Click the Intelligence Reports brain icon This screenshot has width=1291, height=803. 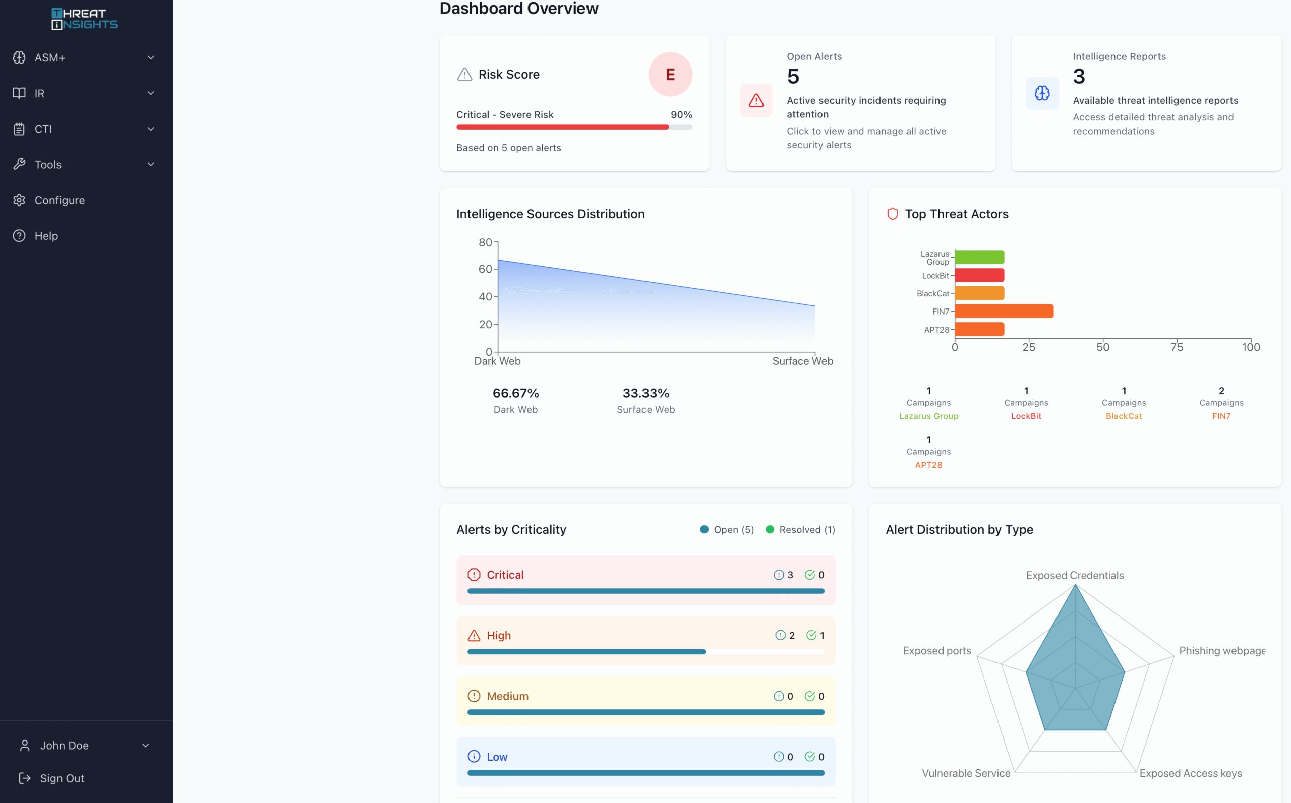(1042, 93)
